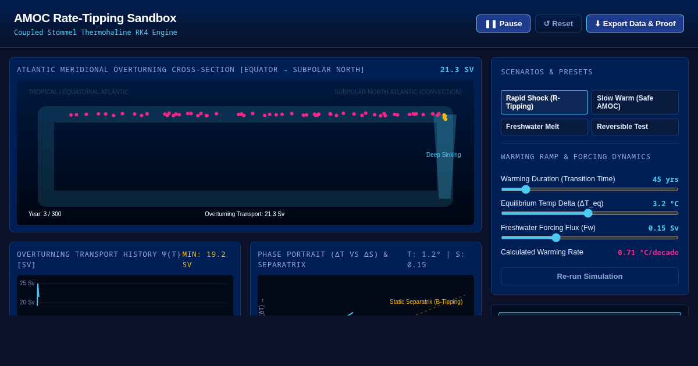Viewport: 698px width, 366px height.
Task: Click the AMOC Rate-Tipping Sandbox title
Action: 95,18
